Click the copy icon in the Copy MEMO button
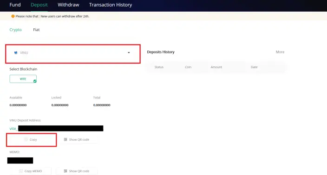The height and width of the screenshot is (175, 327). 21,171
